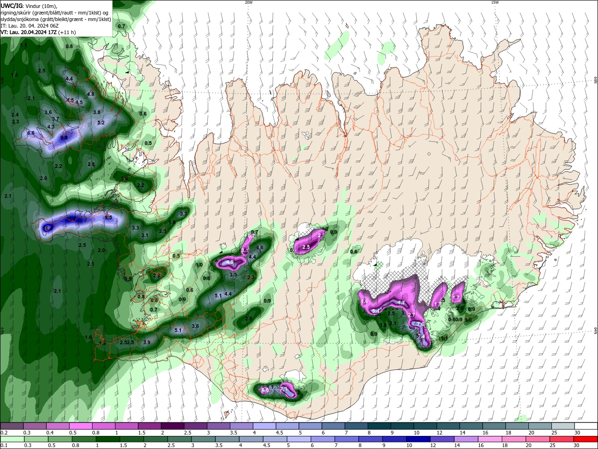Click the bright red 30 mm rain-scale swatch
Screen dimensions: 598x449
(x=586, y=439)
